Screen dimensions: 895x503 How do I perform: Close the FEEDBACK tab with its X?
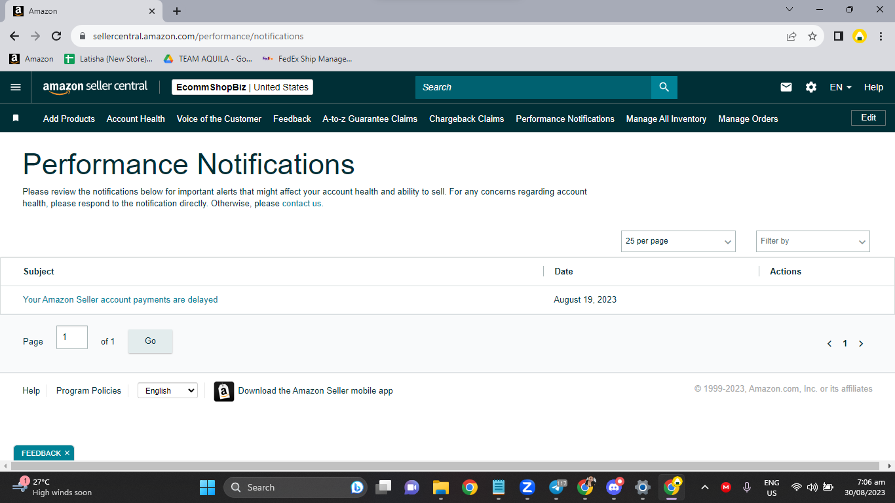click(x=67, y=453)
